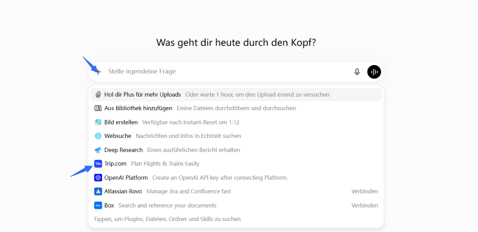Click text 'Plan Flights & Trains Easily'

coord(165,164)
